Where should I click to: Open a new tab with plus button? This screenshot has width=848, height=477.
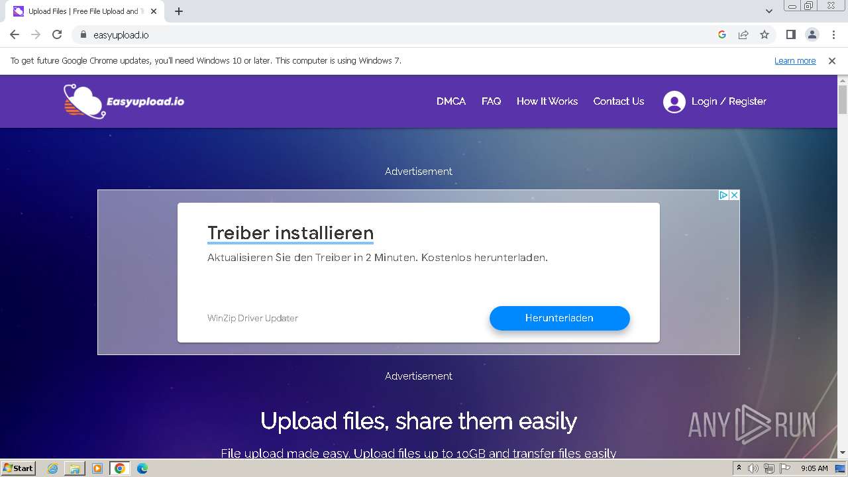pos(179,11)
